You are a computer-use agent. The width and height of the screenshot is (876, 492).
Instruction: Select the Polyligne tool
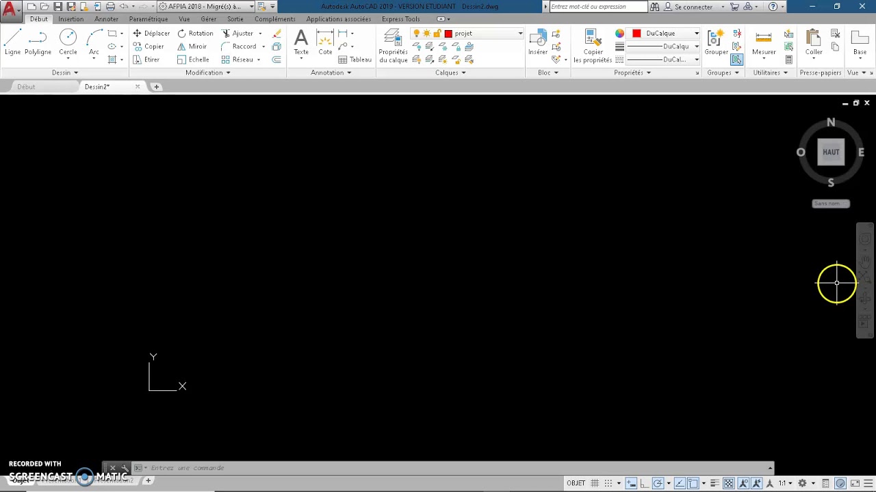pos(38,42)
